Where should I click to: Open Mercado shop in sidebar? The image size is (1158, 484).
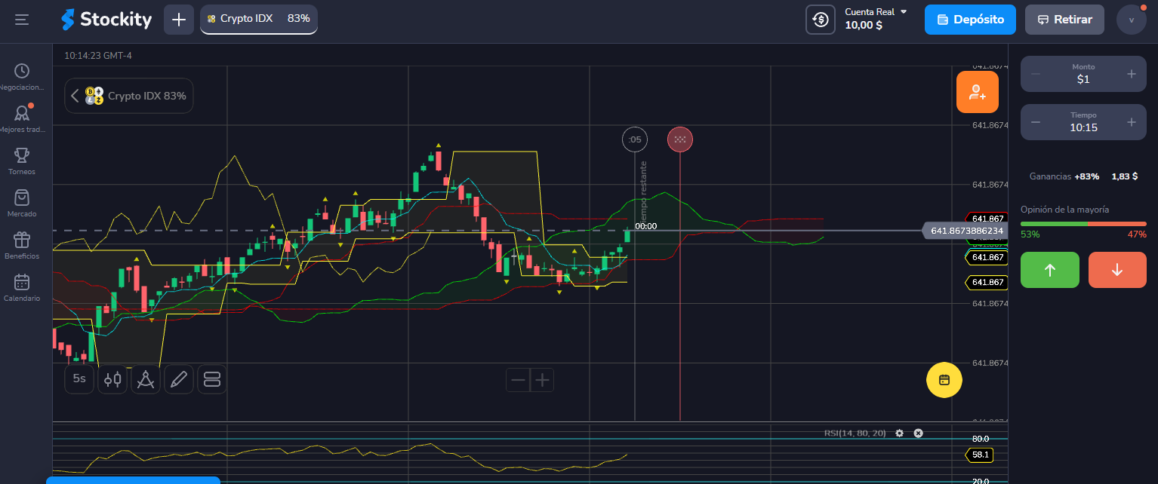point(22,203)
